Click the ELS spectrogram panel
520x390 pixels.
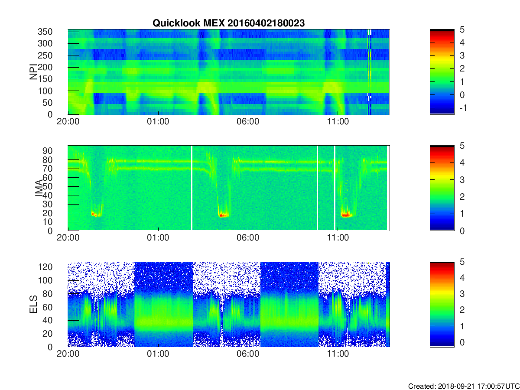click(x=229, y=304)
